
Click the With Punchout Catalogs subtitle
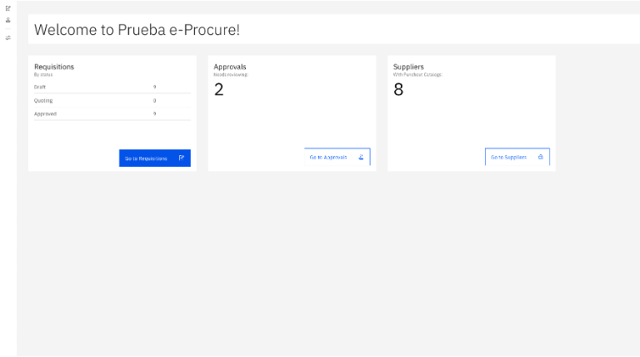[x=417, y=74]
